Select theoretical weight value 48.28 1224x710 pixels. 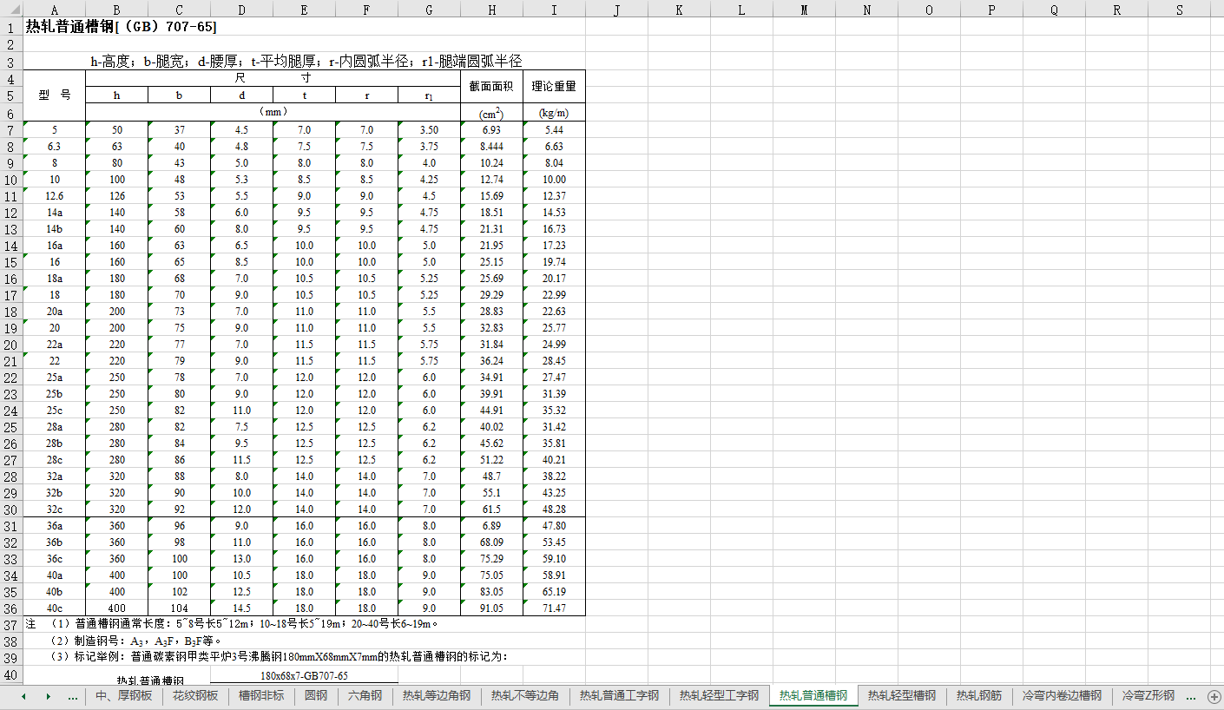pyautogui.click(x=555, y=509)
